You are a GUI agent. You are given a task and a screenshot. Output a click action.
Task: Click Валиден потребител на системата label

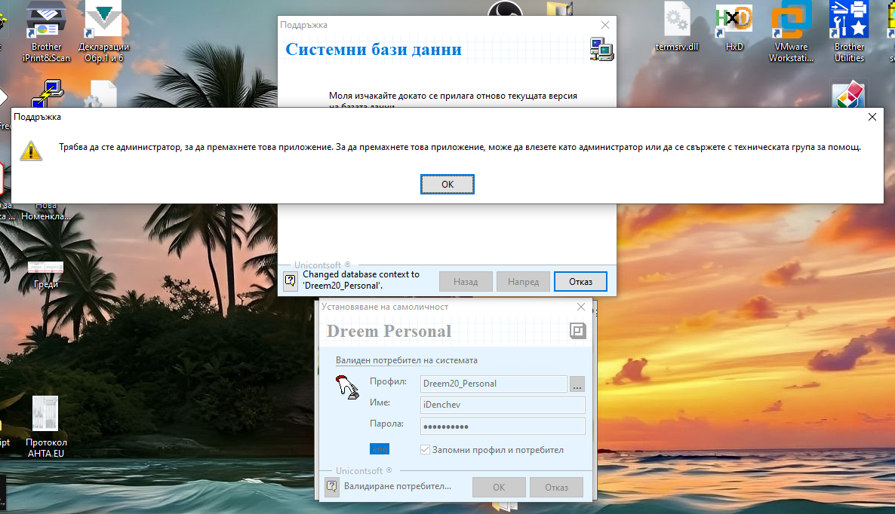tap(407, 360)
